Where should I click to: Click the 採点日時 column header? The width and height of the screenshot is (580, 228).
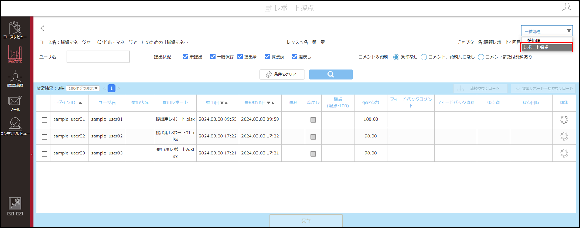(531, 103)
